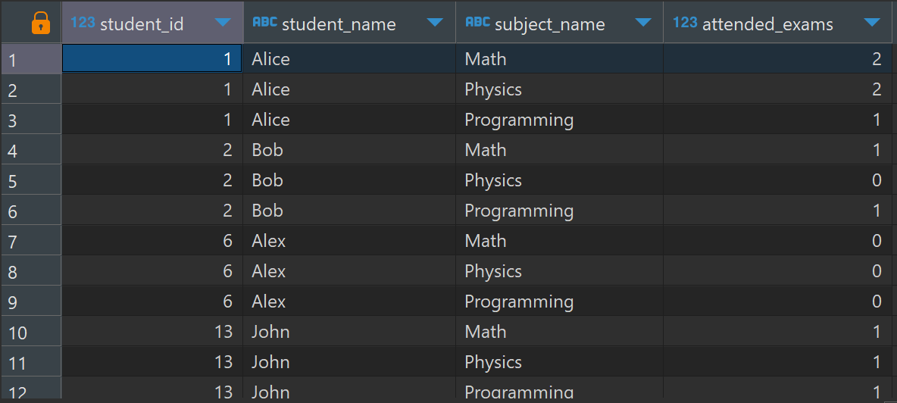
Task: Open attended_exams column filter dropdown arrow
Action: (x=872, y=23)
